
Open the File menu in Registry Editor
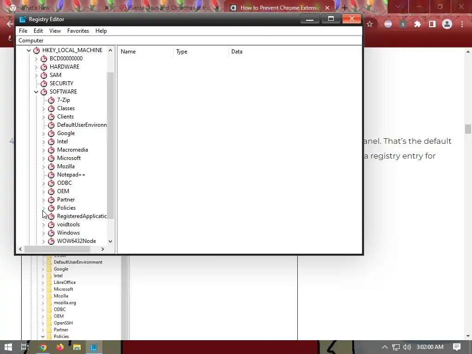tap(23, 31)
